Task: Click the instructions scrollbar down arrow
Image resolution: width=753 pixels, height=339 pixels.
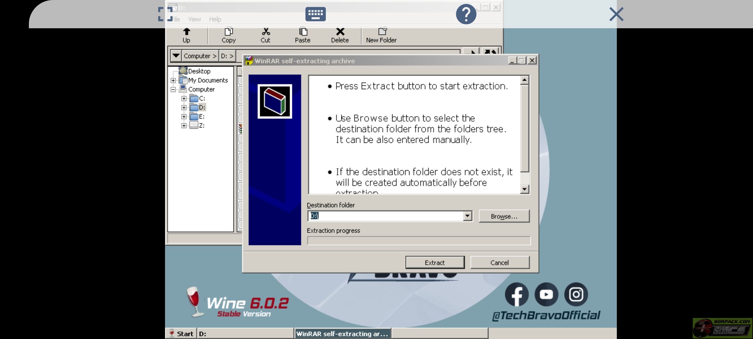Action: 524,189
